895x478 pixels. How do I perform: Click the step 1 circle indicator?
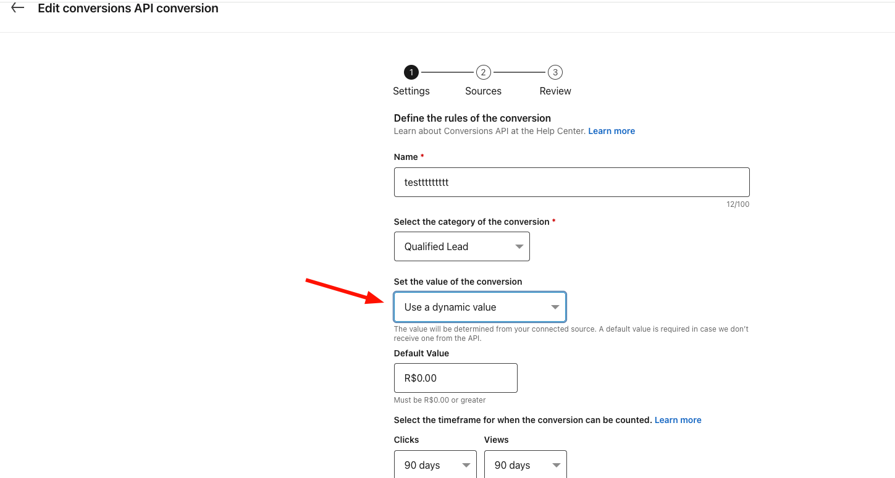[x=411, y=73]
